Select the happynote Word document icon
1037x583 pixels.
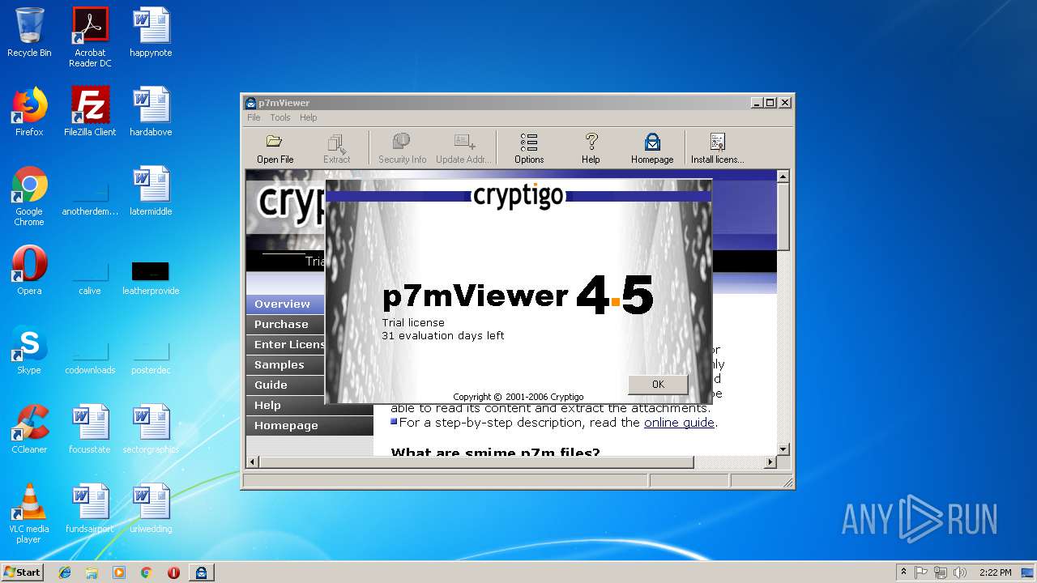151,32
